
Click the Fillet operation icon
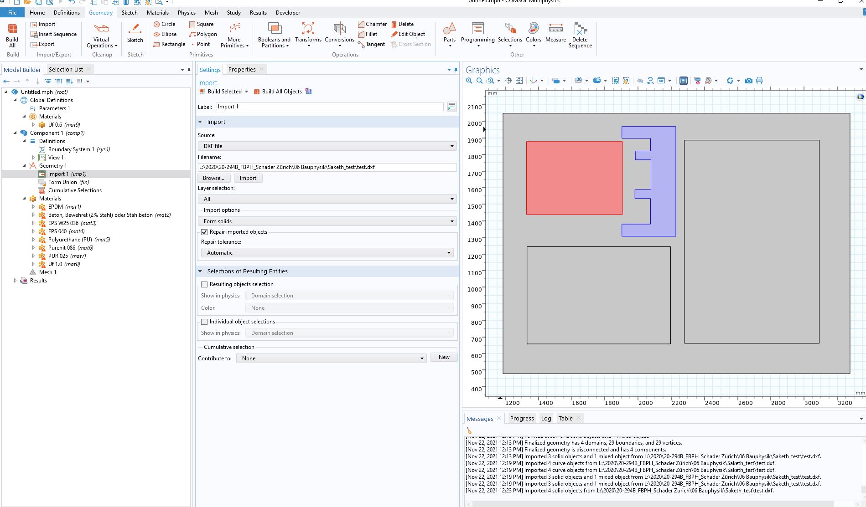[362, 34]
